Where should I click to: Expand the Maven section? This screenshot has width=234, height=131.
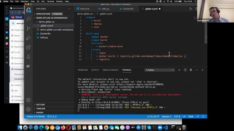point(54,112)
